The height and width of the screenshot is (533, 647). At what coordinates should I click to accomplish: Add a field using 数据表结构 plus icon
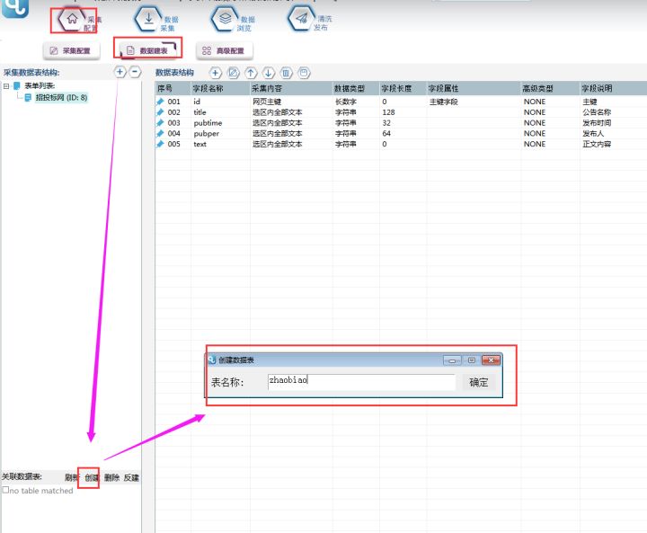pyautogui.click(x=215, y=73)
